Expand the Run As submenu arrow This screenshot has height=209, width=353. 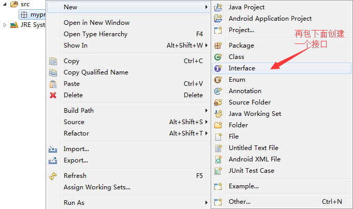[x=206, y=202]
